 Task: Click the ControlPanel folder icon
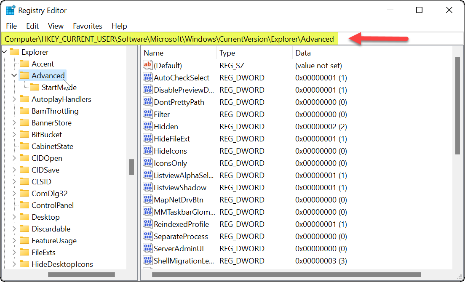click(24, 205)
